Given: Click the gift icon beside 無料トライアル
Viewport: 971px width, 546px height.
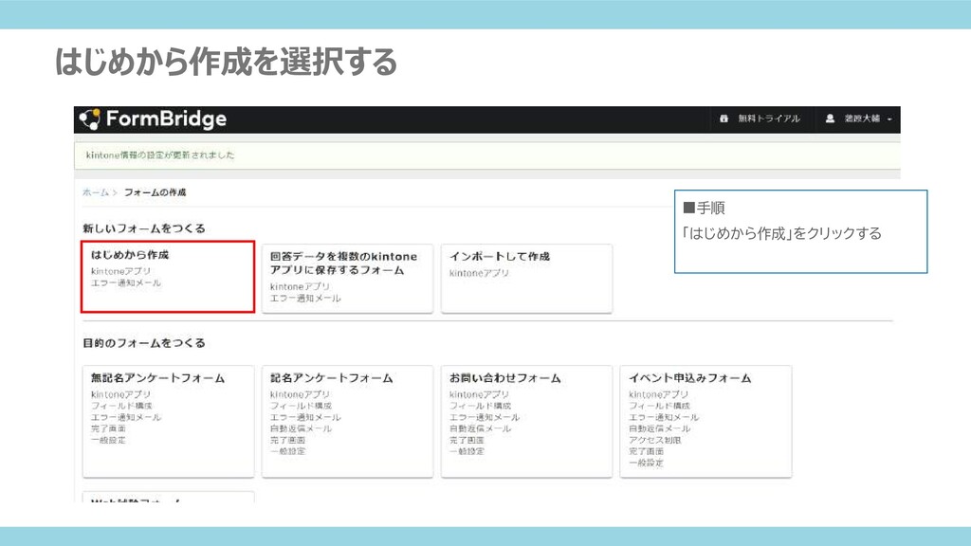Looking at the screenshot, I should (x=724, y=118).
